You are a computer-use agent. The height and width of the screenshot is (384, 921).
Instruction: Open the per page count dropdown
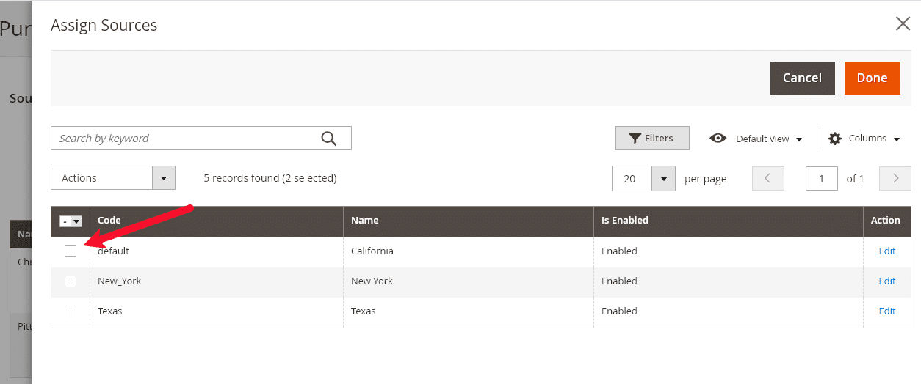click(x=643, y=178)
